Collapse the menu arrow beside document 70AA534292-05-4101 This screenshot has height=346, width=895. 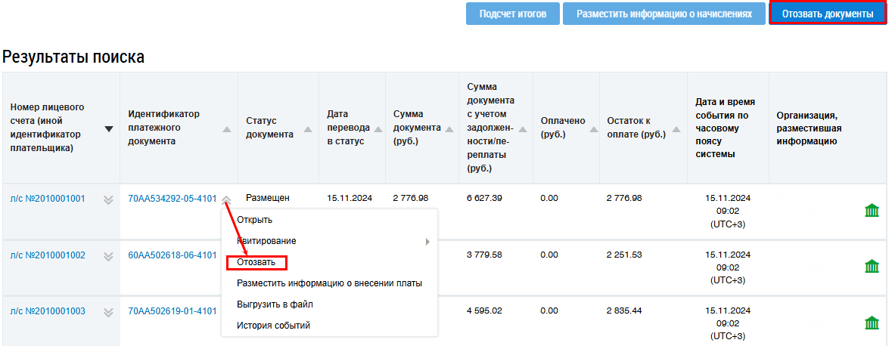tap(226, 199)
